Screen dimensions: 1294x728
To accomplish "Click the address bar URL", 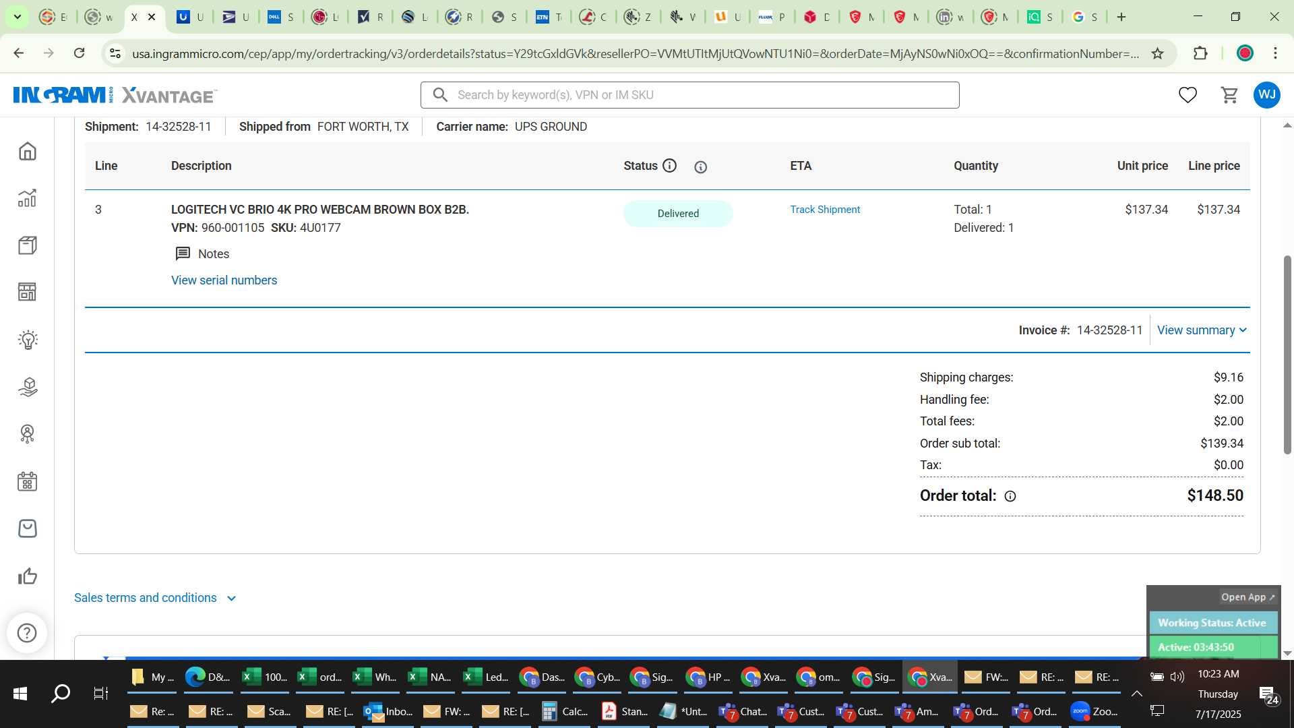I will click(x=635, y=53).
